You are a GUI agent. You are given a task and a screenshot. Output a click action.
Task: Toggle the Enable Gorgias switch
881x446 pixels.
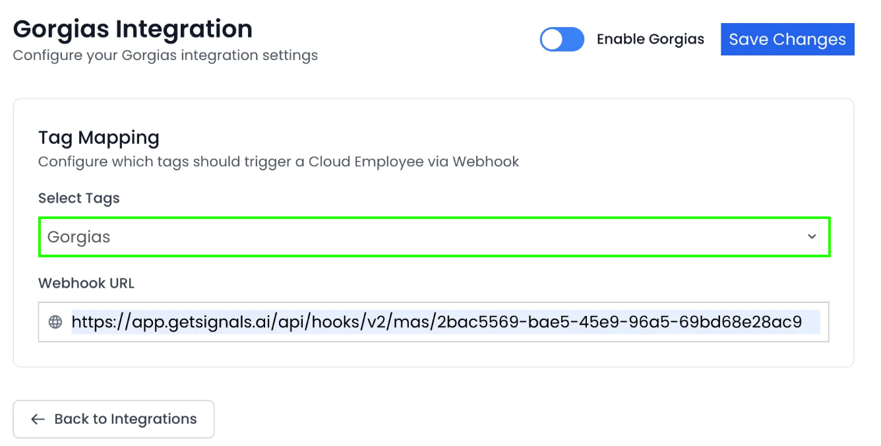(x=562, y=40)
